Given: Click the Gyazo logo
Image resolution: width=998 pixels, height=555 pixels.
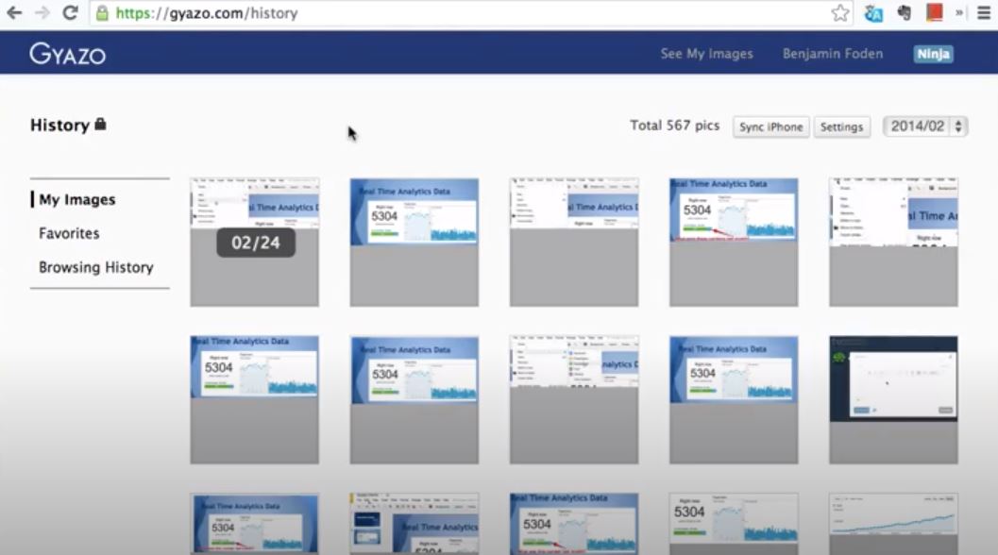Looking at the screenshot, I should point(67,54).
